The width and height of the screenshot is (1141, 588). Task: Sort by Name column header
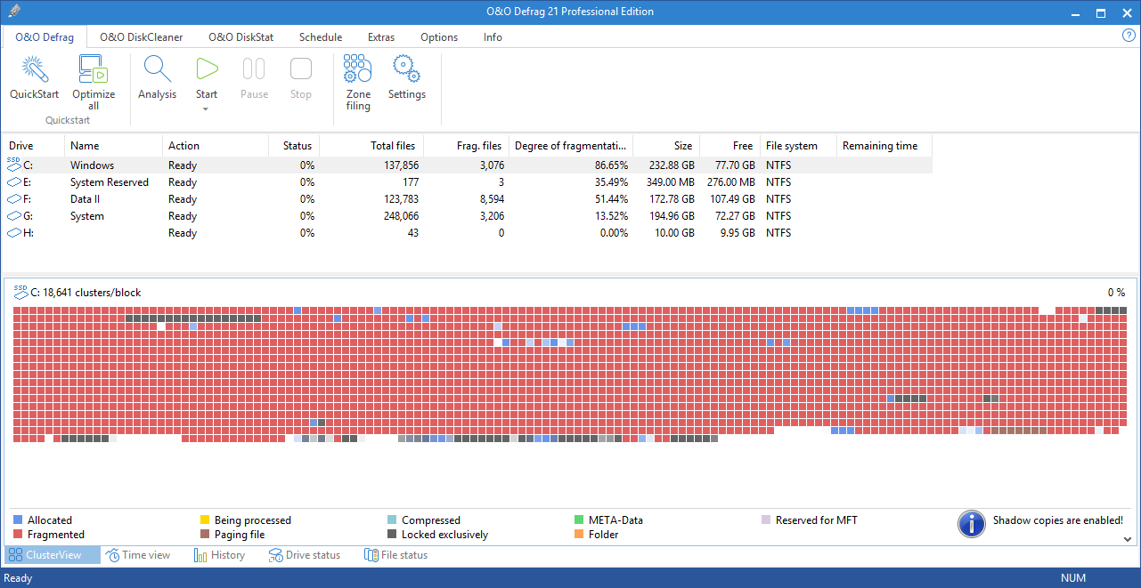[113, 146]
